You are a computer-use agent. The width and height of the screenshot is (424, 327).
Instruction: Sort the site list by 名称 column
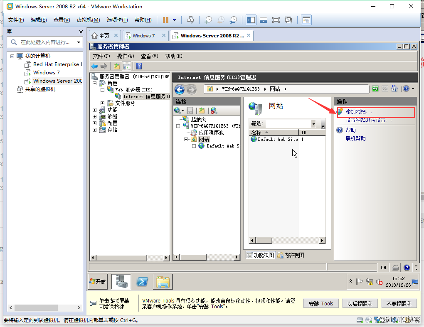[x=274, y=133]
